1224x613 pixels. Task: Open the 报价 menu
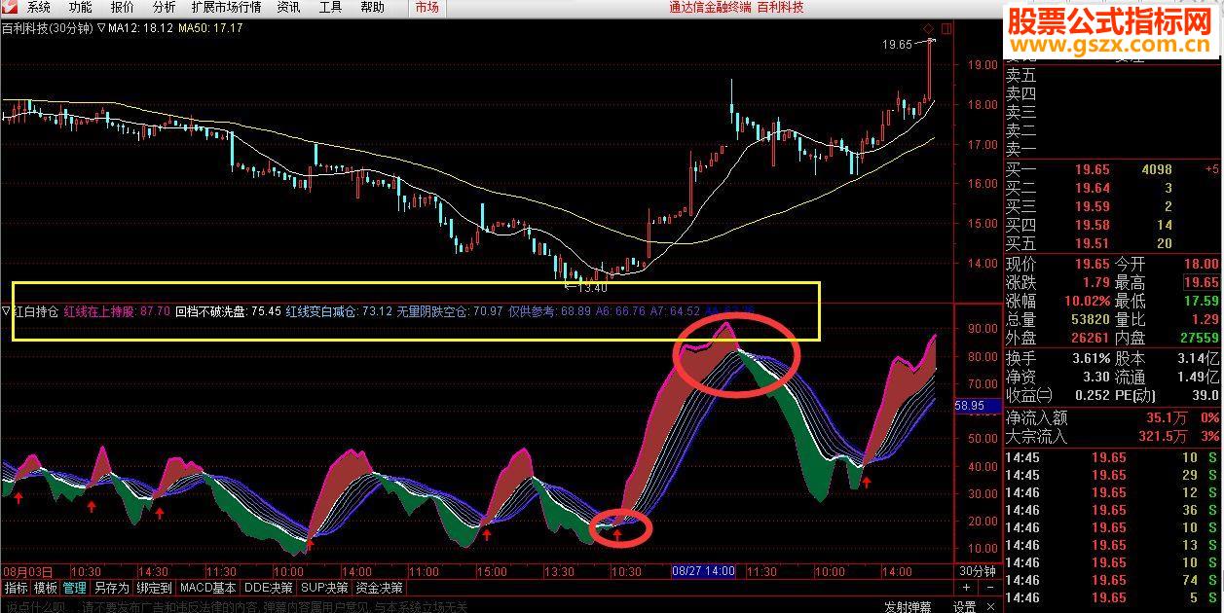click(x=123, y=7)
